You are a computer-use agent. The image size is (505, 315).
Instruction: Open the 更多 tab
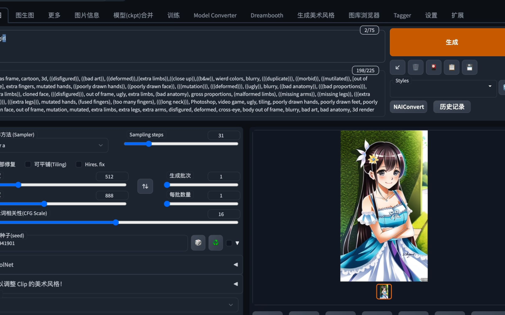point(54,15)
